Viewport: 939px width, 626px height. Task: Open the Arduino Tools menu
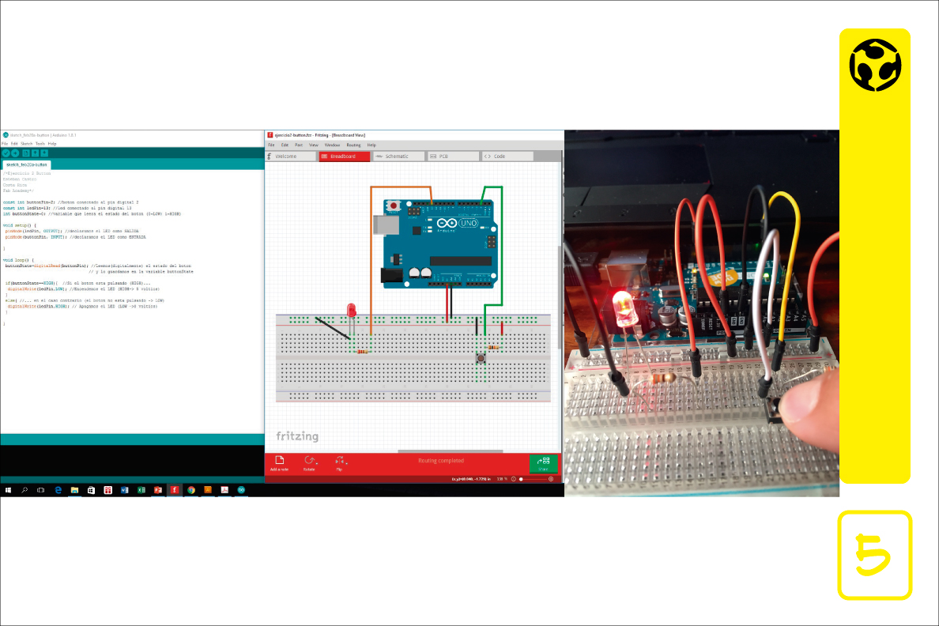[40, 144]
